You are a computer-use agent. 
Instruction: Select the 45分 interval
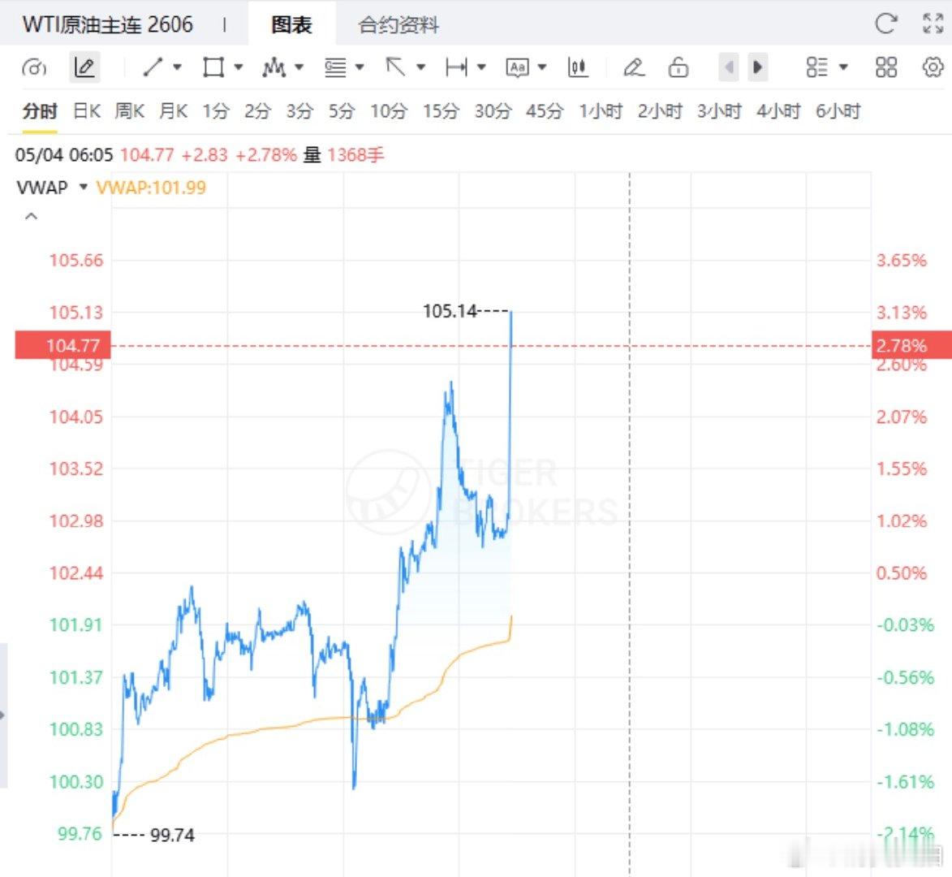(x=545, y=111)
